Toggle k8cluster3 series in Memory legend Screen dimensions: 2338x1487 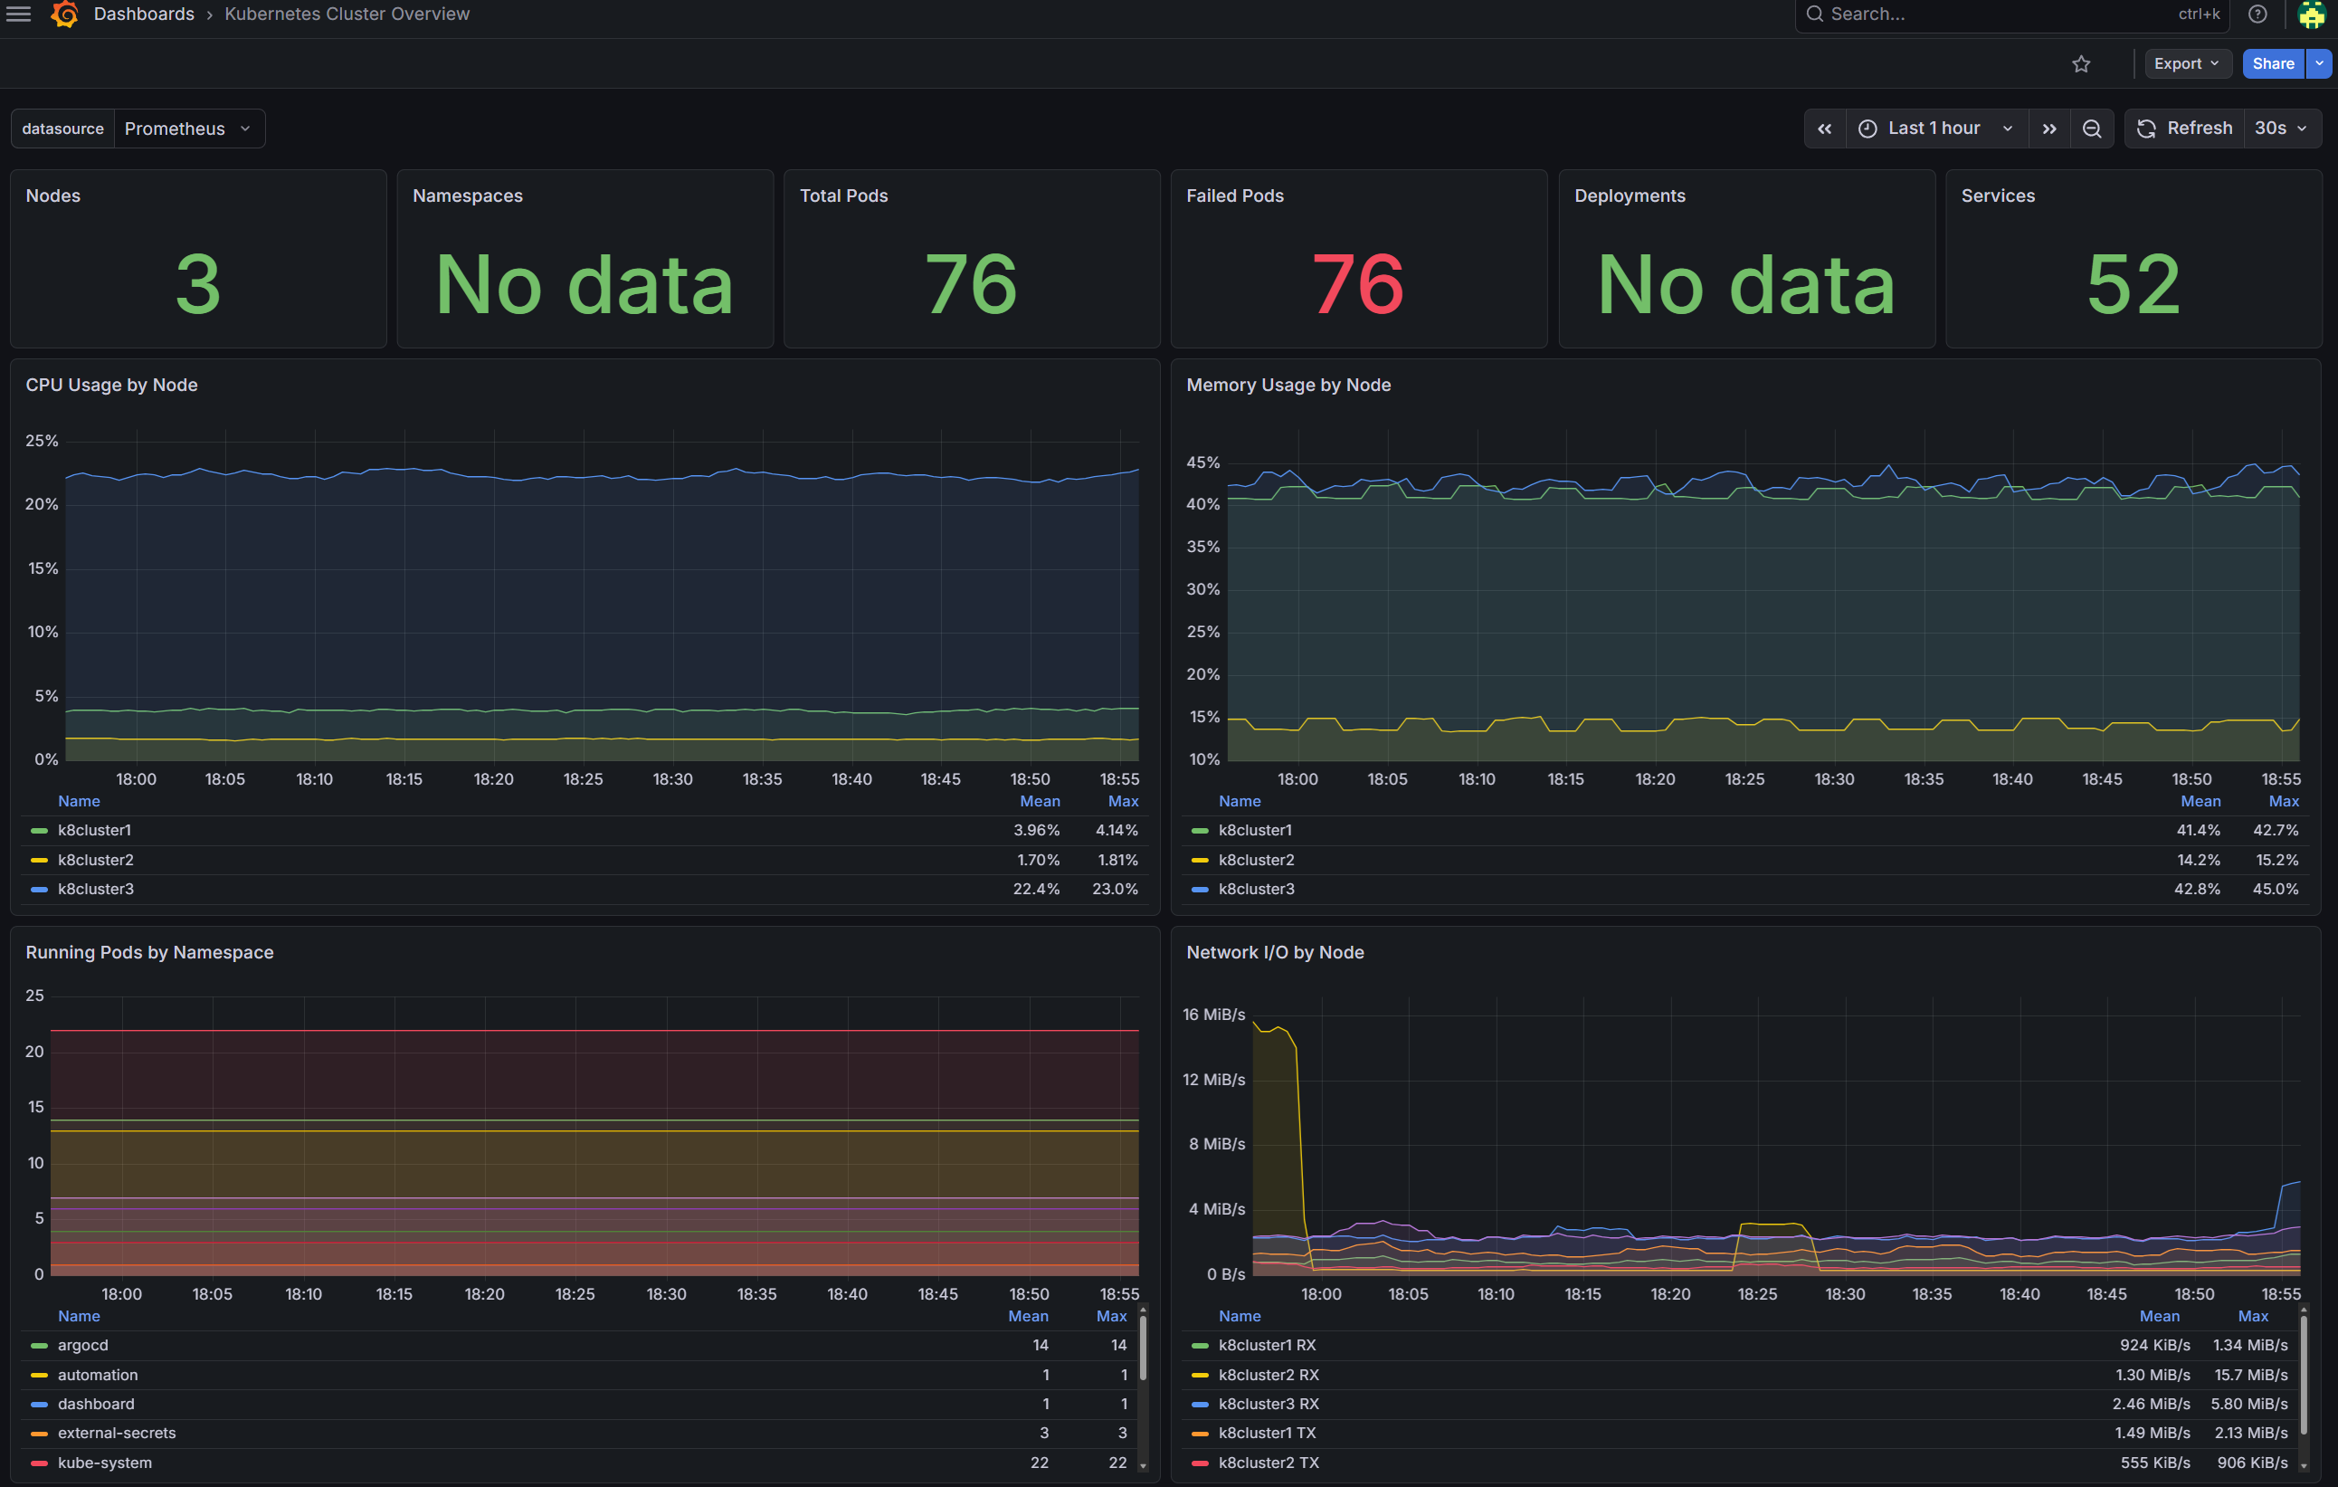click(x=1257, y=889)
